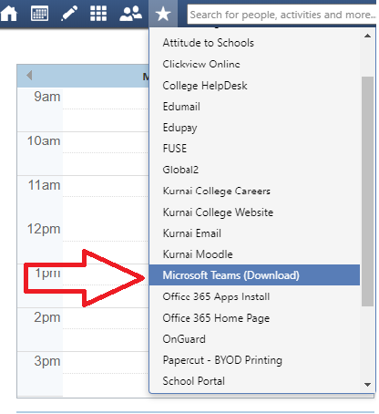Toggle the star favourites menu icon

(x=163, y=14)
